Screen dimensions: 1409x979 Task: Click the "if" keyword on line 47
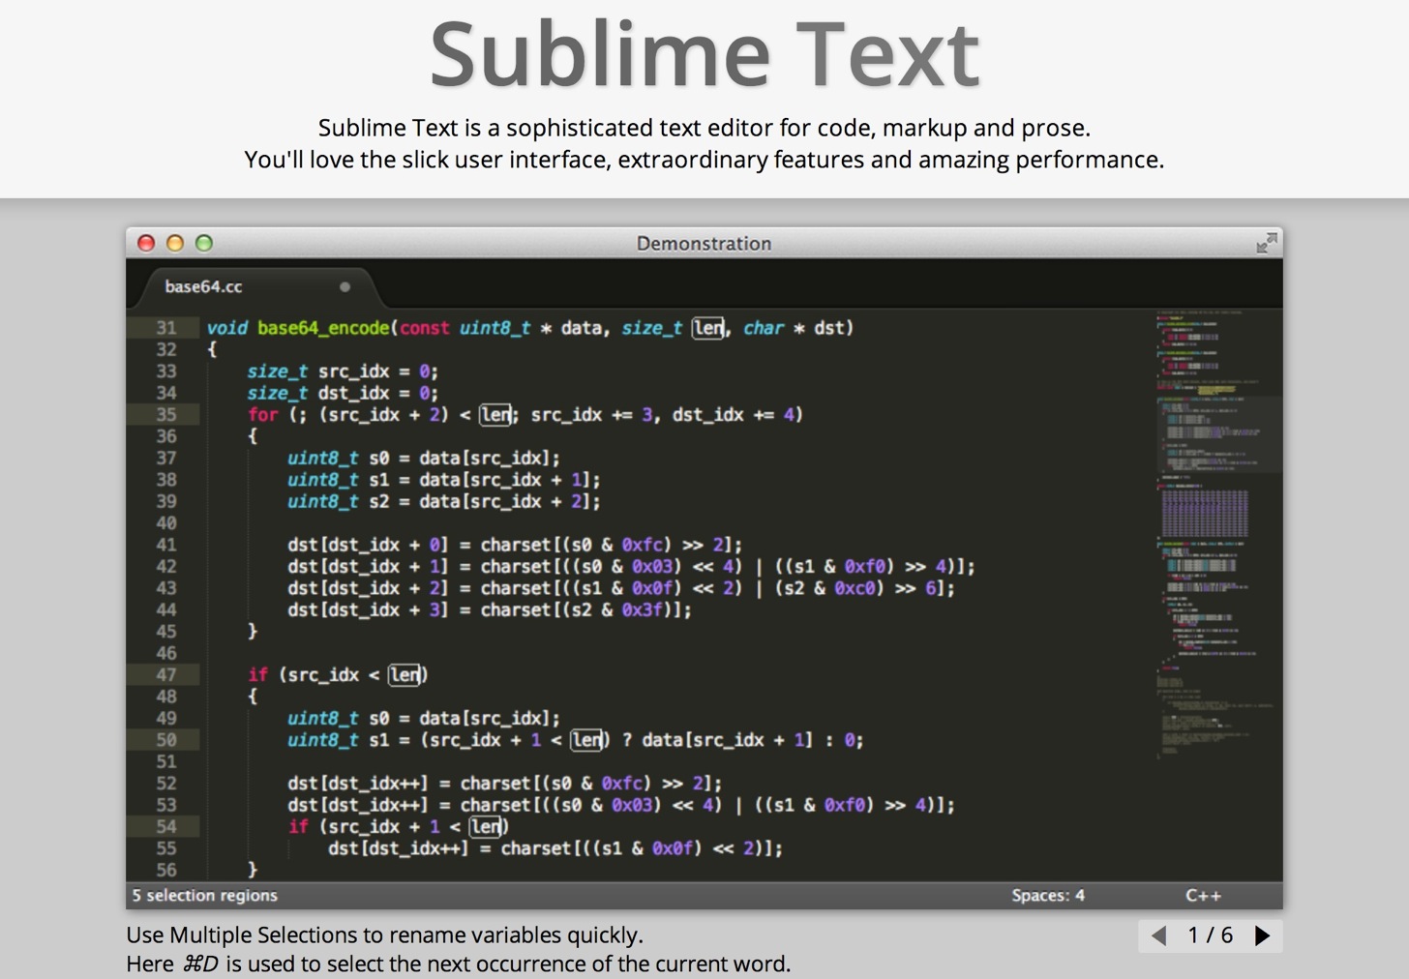pos(257,675)
